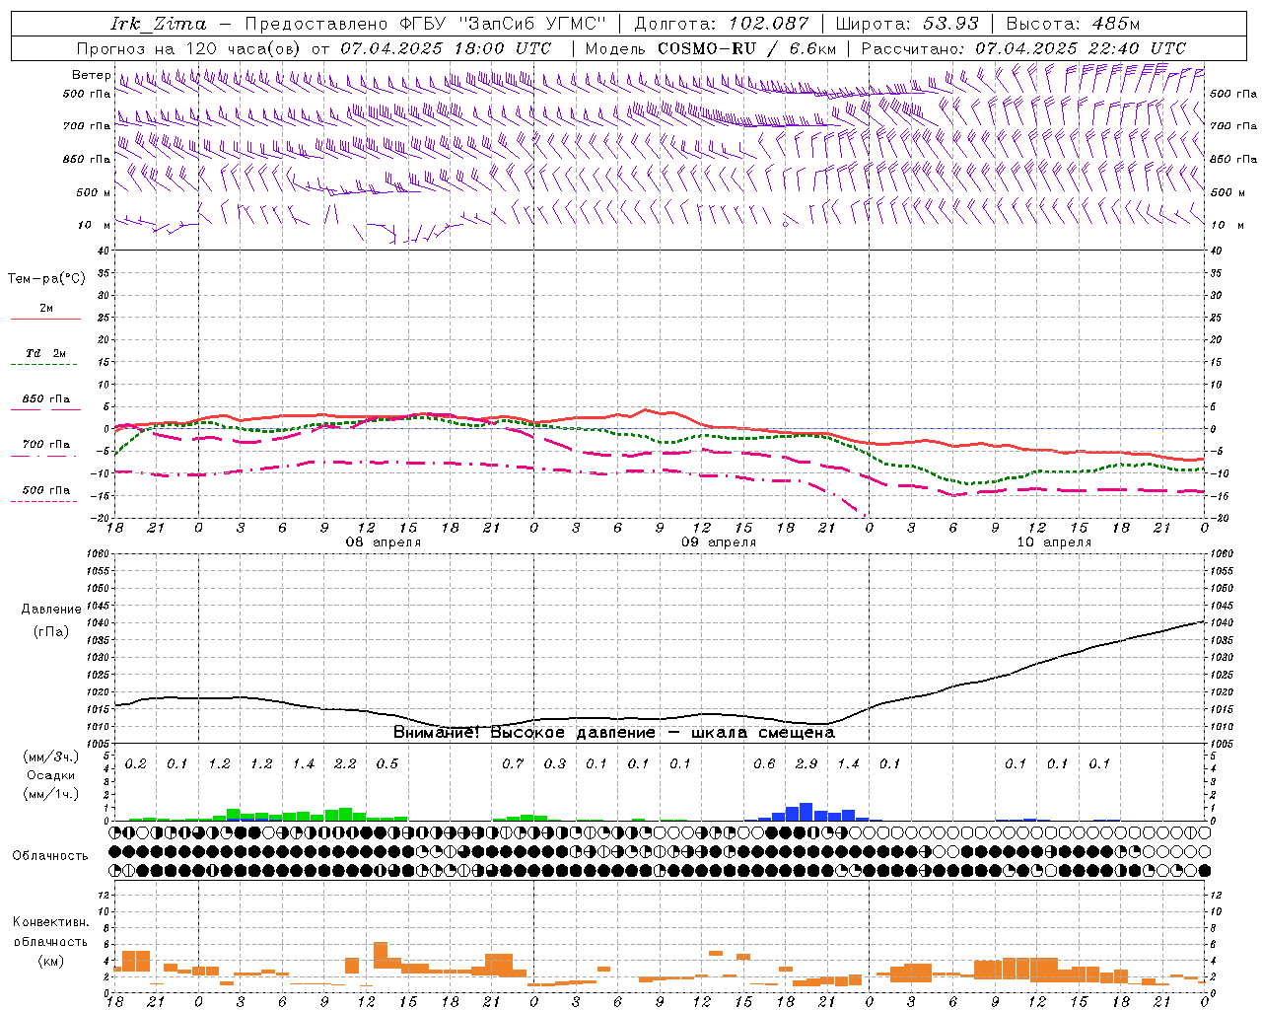Click the '850 гПа' temperature legend entry
Screen dimensions: 1262x1010
pyautogui.click(x=46, y=399)
